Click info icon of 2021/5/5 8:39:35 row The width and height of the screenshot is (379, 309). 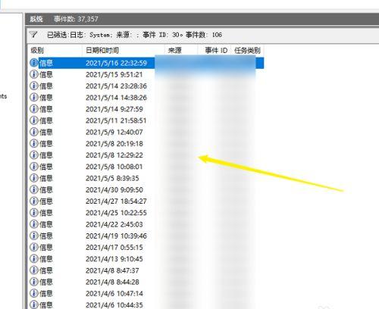click(34, 178)
